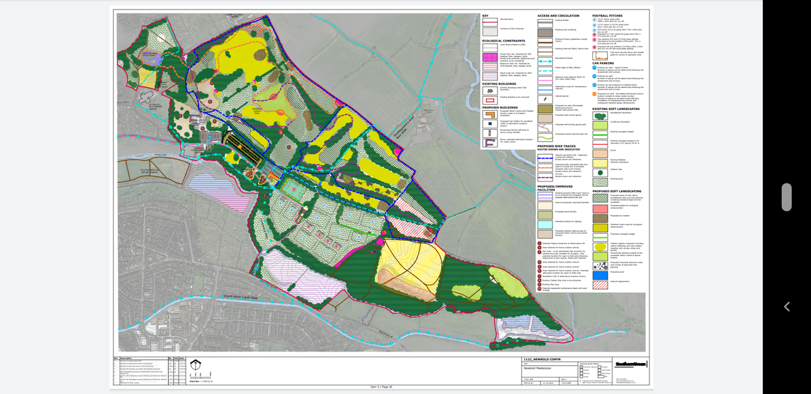Click 'Newbold Masterplan' drawing title

click(x=539, y=367)
